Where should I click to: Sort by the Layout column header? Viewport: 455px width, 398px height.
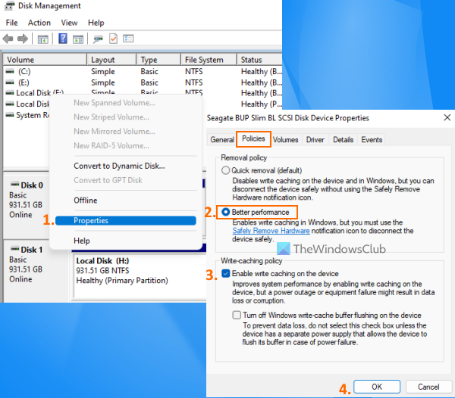click(x=111, y=60)
